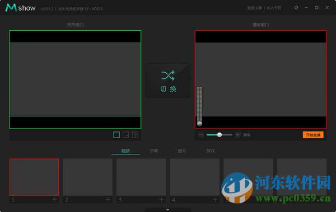The height and width of the screenshot is (212, 336).
Task: Click the orange 开始直播 start live button
Action: point(313,135)
